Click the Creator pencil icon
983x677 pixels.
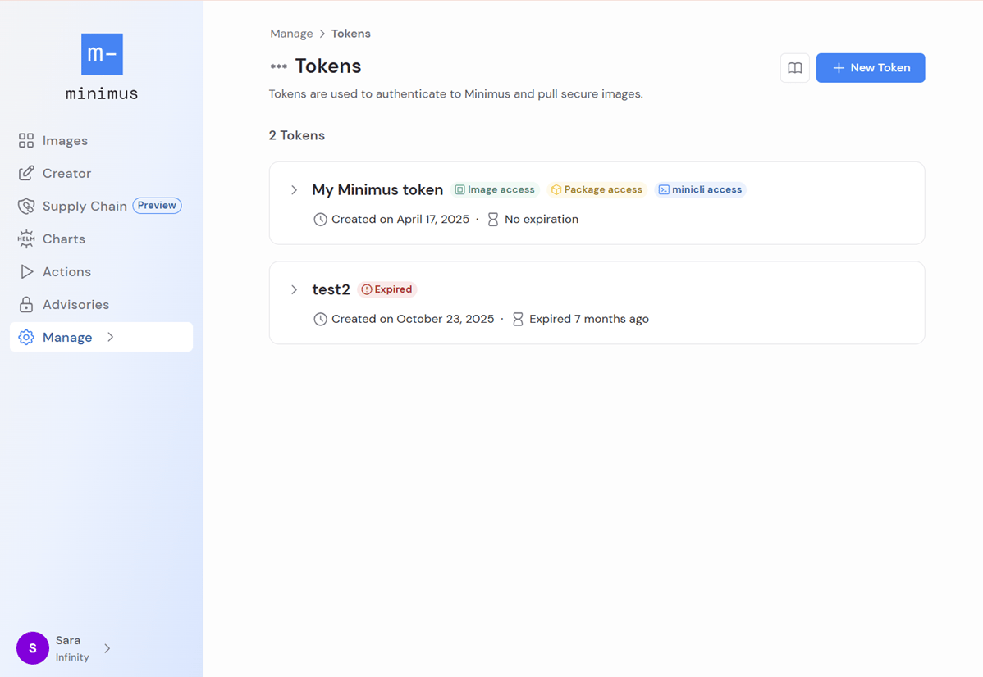pyautogui.click(x=25, y=173)
